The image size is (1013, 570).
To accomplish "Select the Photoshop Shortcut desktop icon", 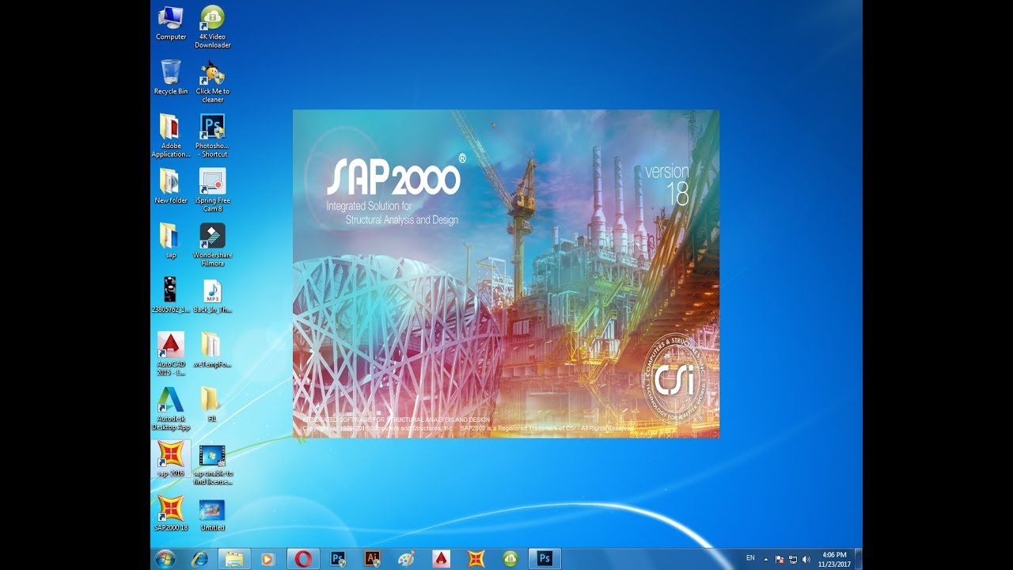I will (x=212, y=135).
